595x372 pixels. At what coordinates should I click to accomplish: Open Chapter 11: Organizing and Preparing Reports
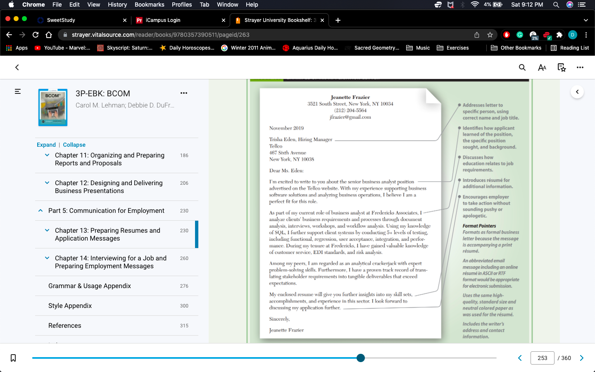pyautogui.click(x=110, y=159)
